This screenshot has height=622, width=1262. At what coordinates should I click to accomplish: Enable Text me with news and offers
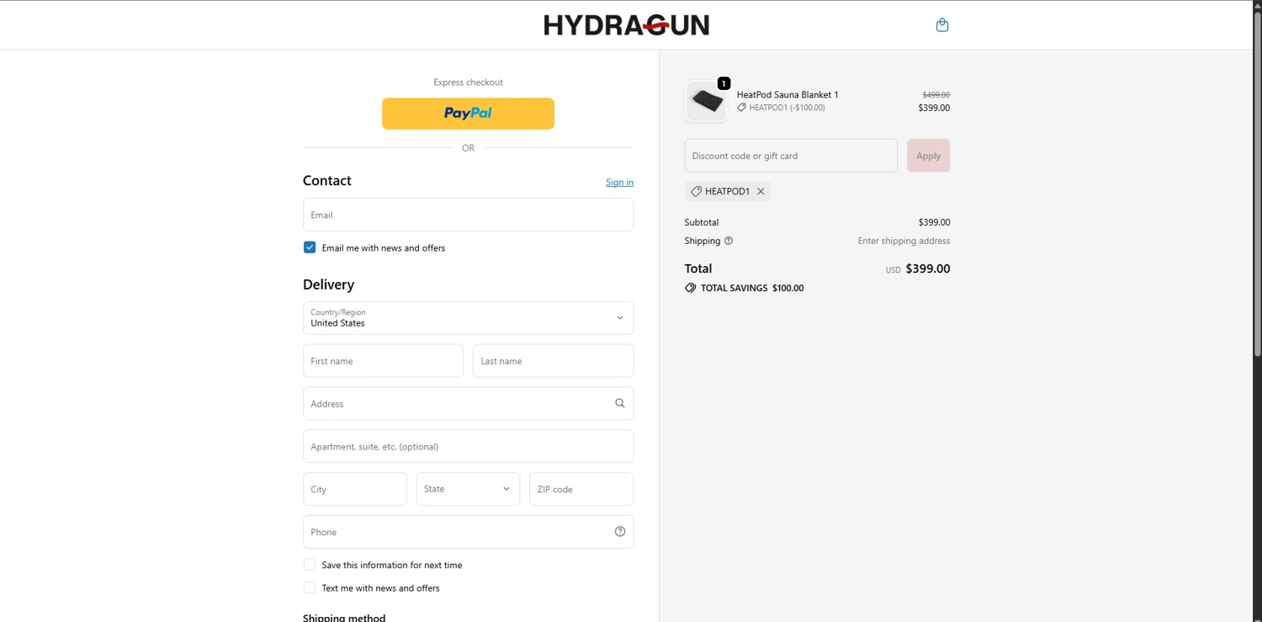(310, 587)
